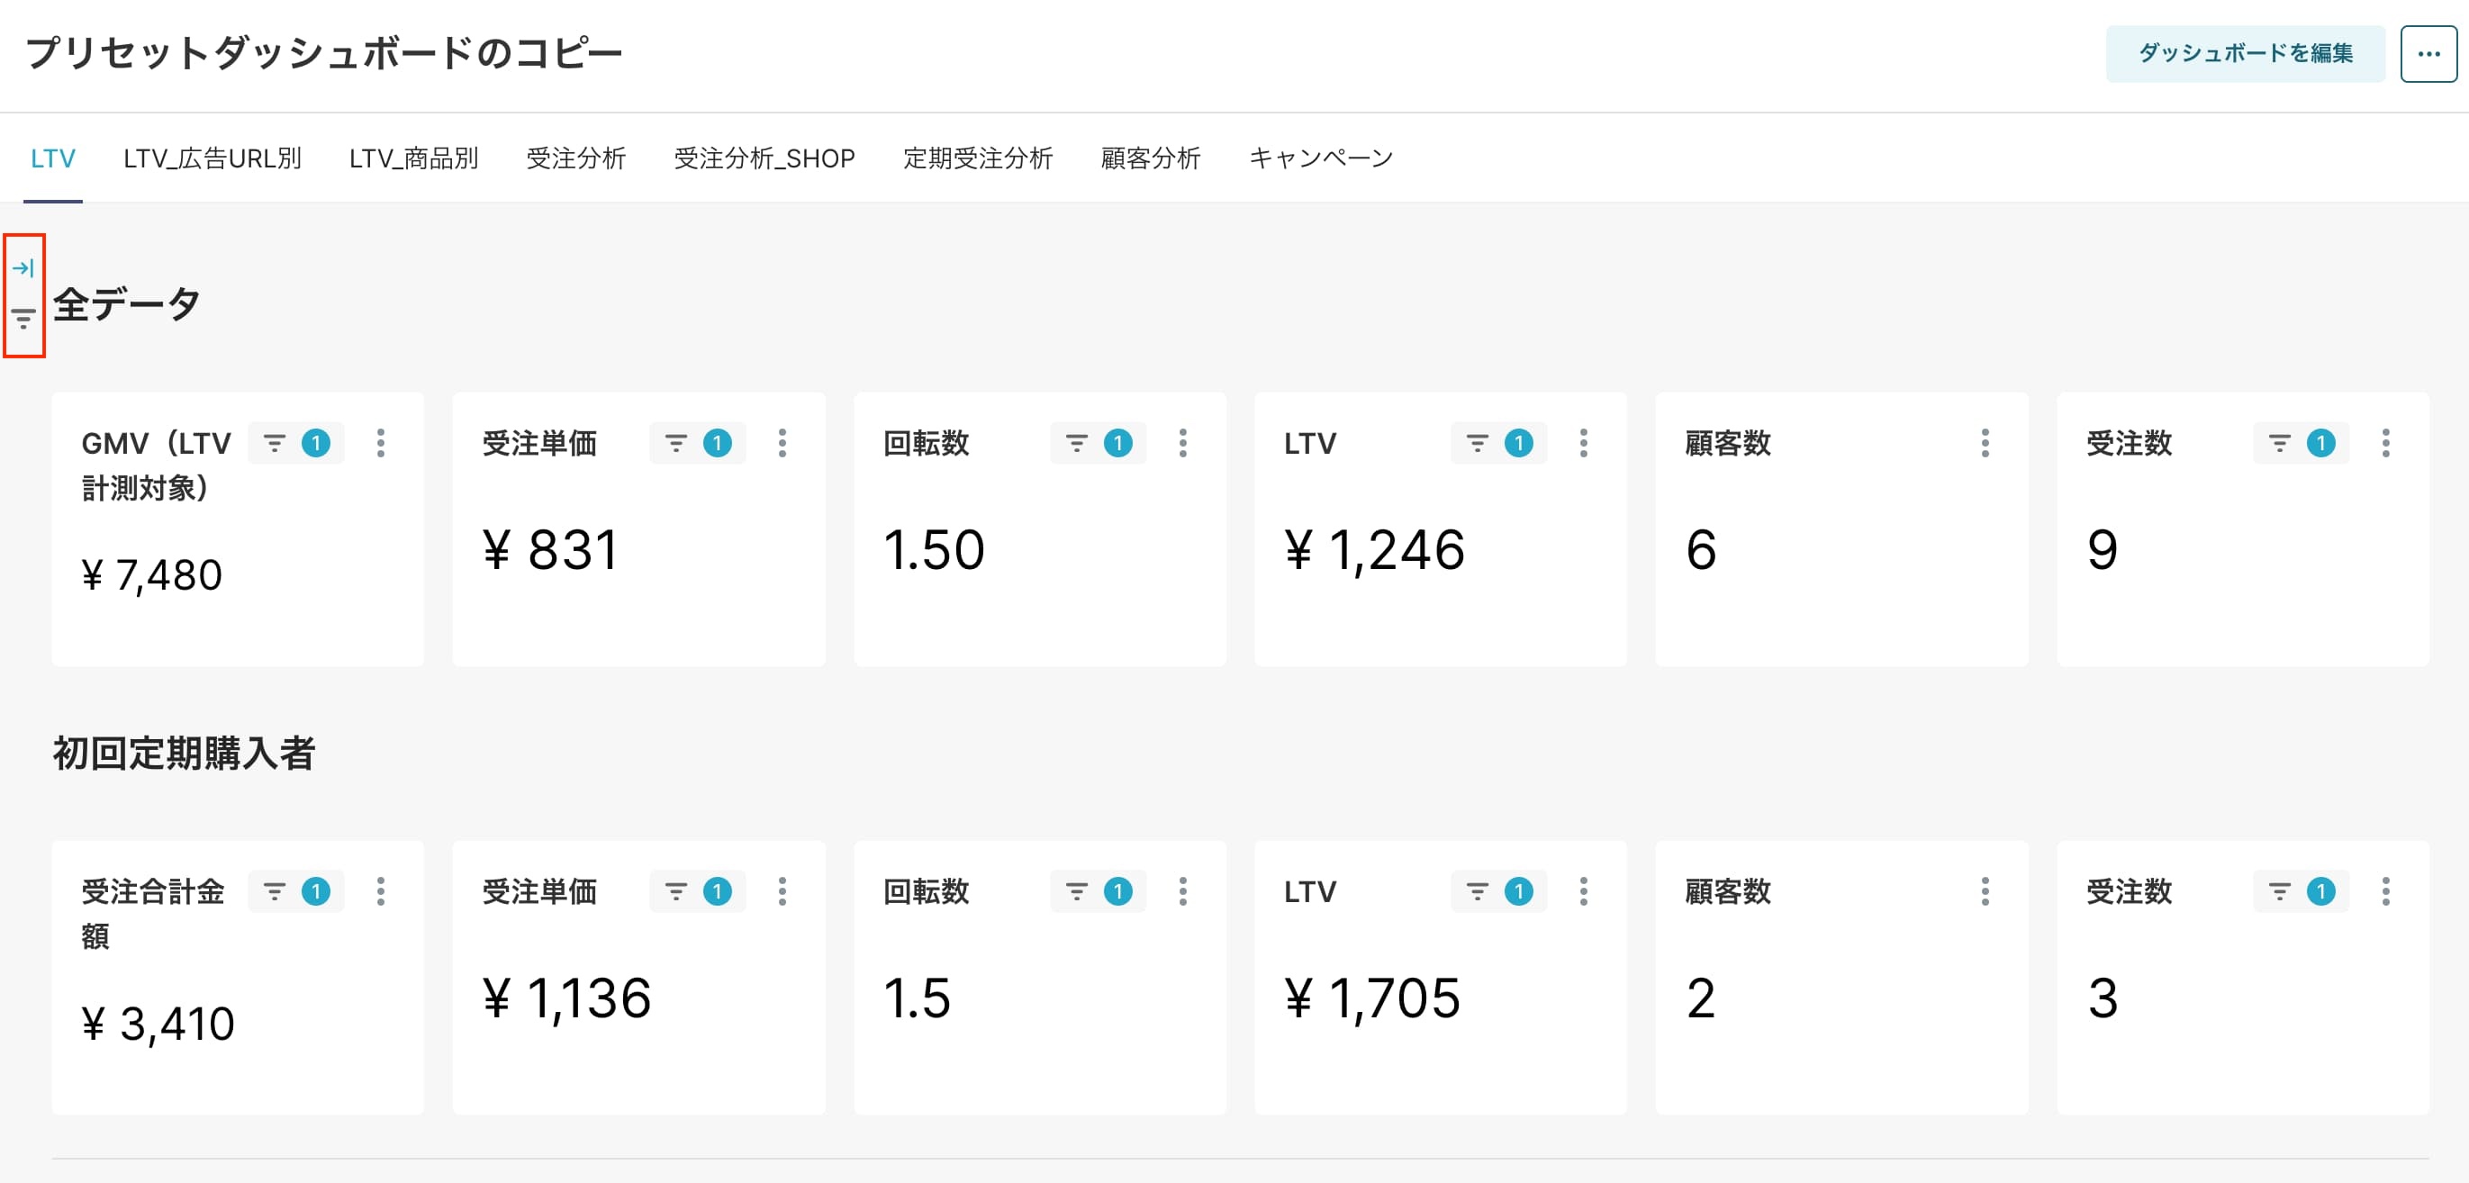Open the filter on top 受注数 card
The image size is (2469, 1183).
[x=2300, y=443]
